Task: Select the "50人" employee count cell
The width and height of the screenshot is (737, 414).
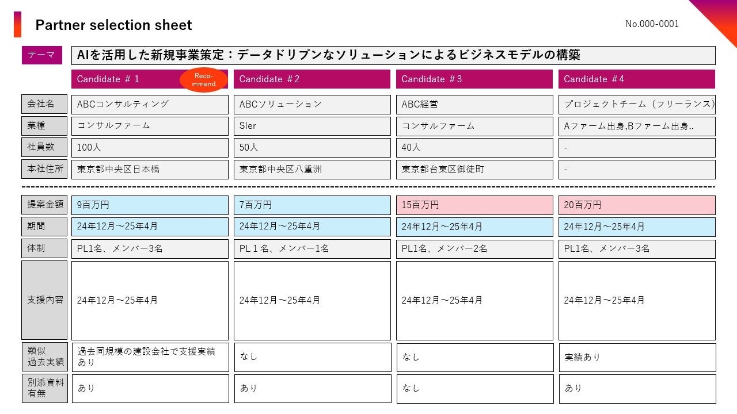Action: pos(312,148)
